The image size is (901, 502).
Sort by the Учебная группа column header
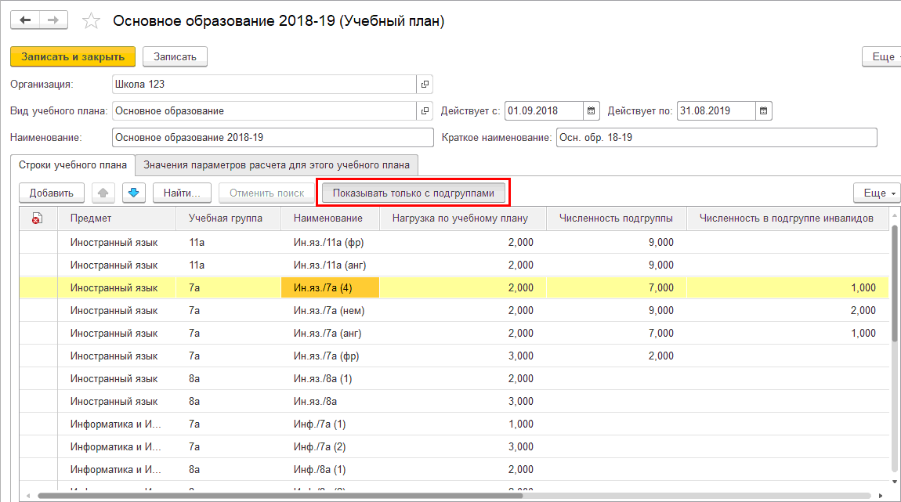tap(228, 218)
